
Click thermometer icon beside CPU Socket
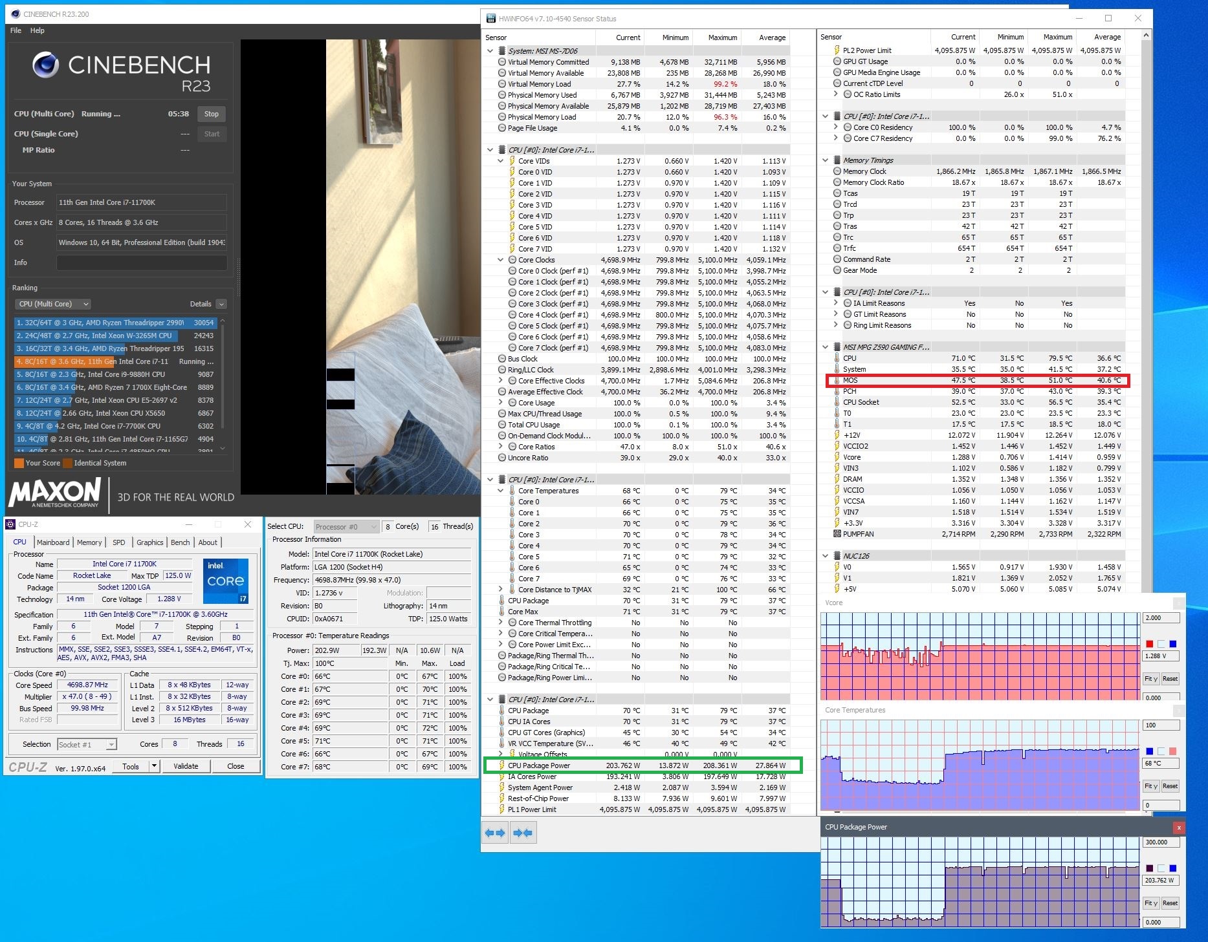coord(837,402)
